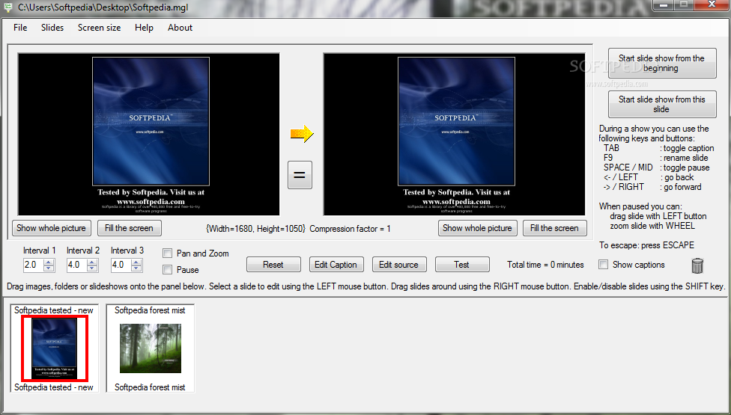Select the Softpedia tested - new slide thumbnail
This screenshot has height=415, width=731.
click(54, 348)
